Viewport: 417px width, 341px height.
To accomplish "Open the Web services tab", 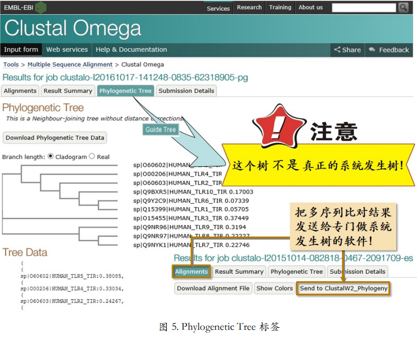I will tap(67, 50).
